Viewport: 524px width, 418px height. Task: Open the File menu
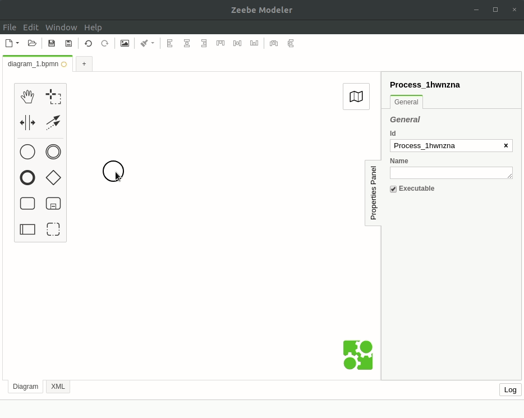pos(10,27)
